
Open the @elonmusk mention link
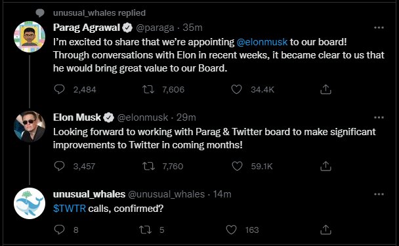[262, 42]
